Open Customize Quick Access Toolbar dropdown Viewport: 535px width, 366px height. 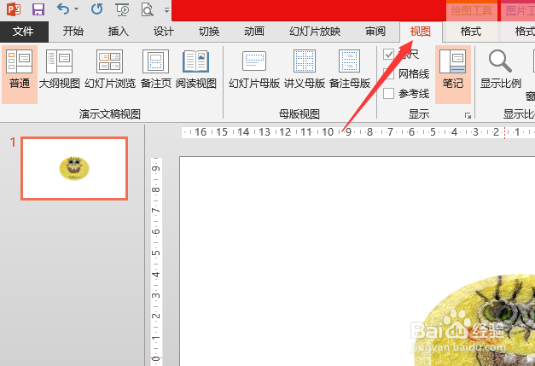click(166, 10)
